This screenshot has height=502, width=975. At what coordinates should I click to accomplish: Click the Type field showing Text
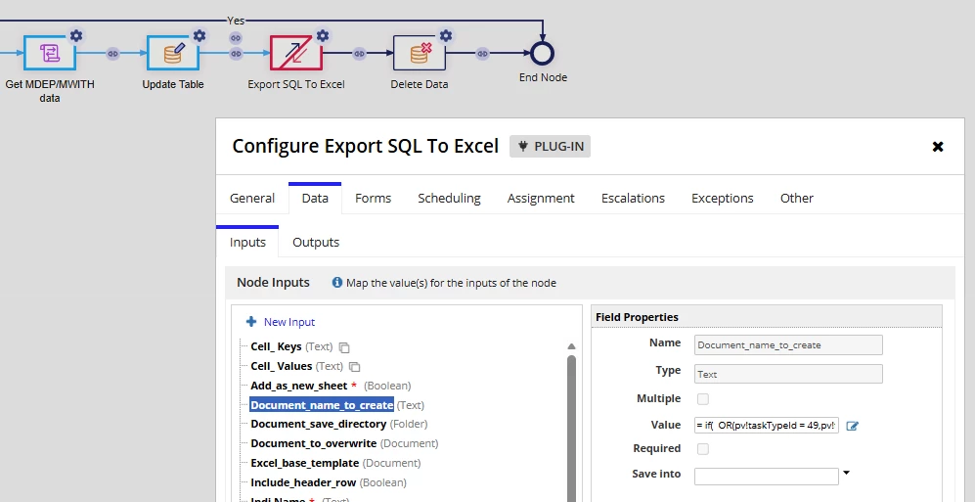[x=788, y=374]
